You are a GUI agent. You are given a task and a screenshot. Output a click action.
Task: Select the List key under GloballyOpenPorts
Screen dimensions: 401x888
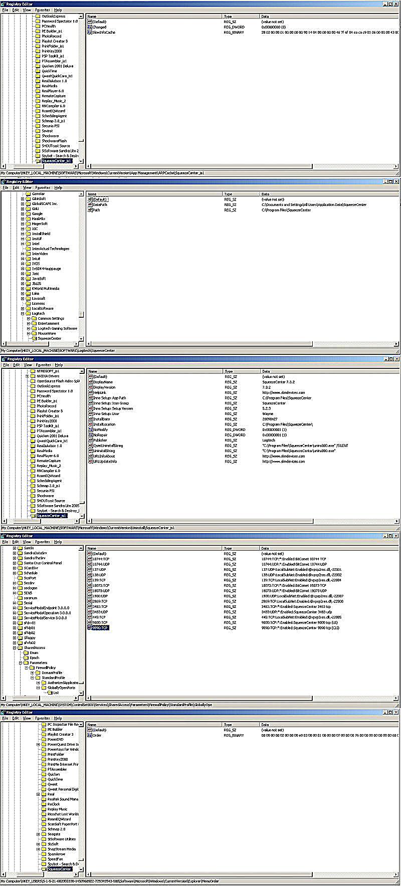56,693
